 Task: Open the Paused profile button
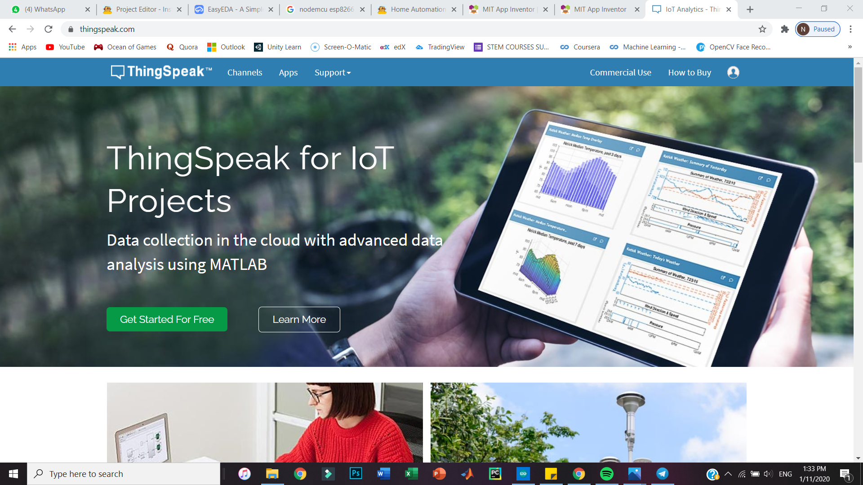818,29
